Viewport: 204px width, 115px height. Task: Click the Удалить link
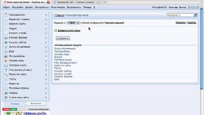(x=192, y=23)
